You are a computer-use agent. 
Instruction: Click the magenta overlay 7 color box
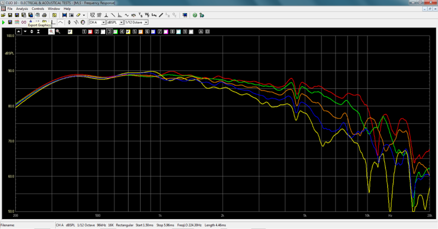(166, 32)
